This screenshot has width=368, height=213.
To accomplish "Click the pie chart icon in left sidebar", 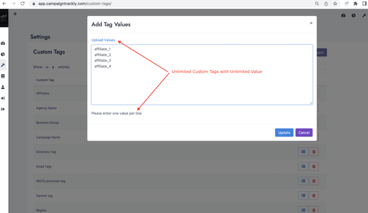I will pyautogui.click(x=3, y=54).
